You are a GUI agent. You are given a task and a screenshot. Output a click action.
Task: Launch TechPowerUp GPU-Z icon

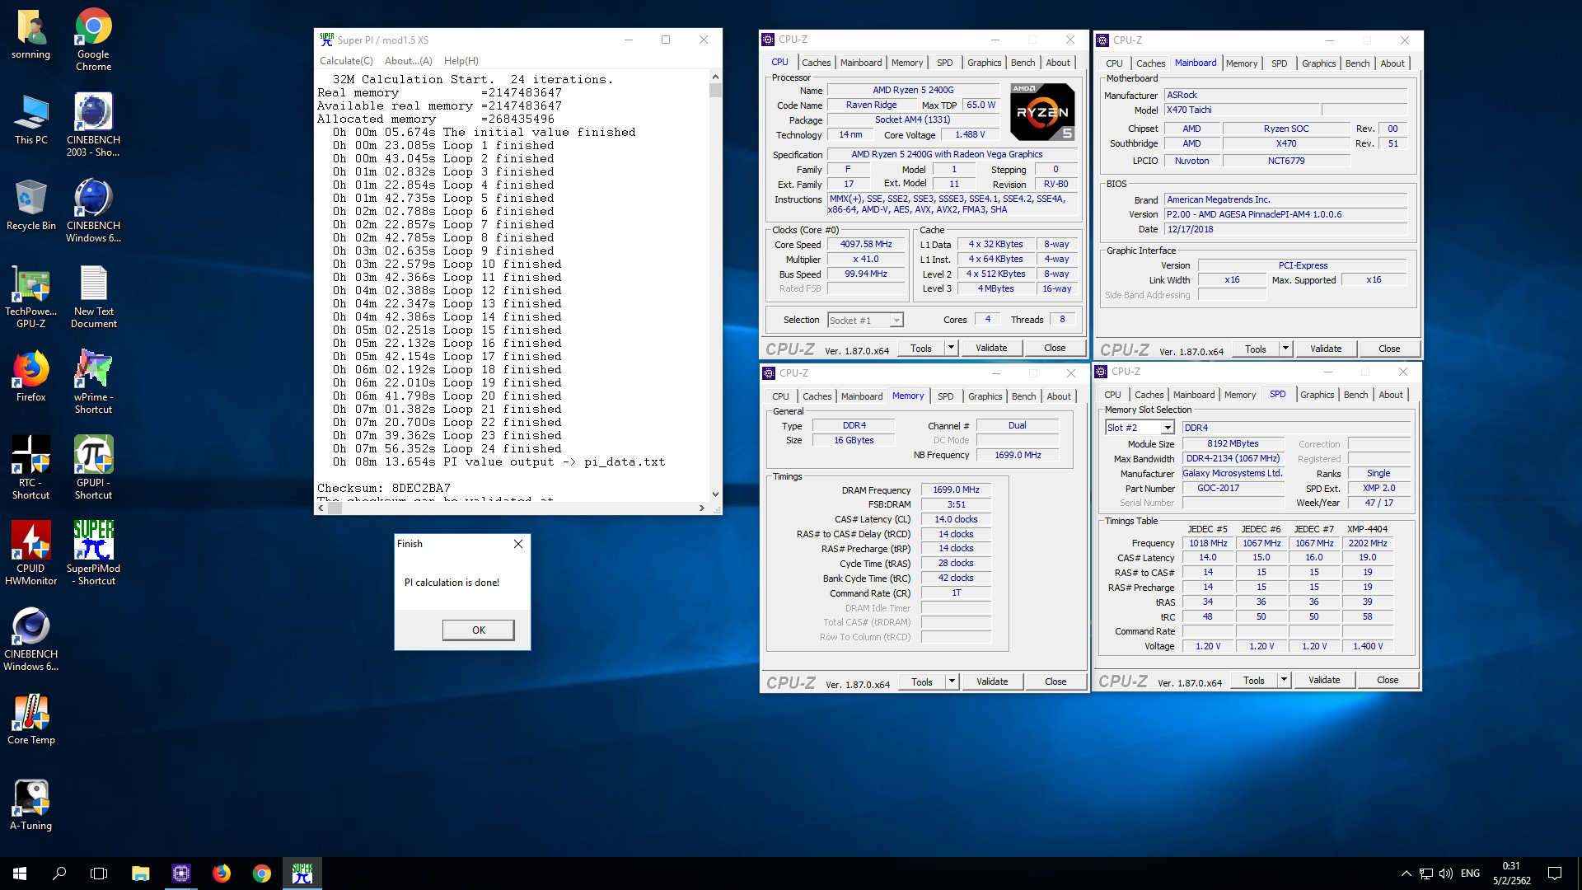click(x=30, y=297)
